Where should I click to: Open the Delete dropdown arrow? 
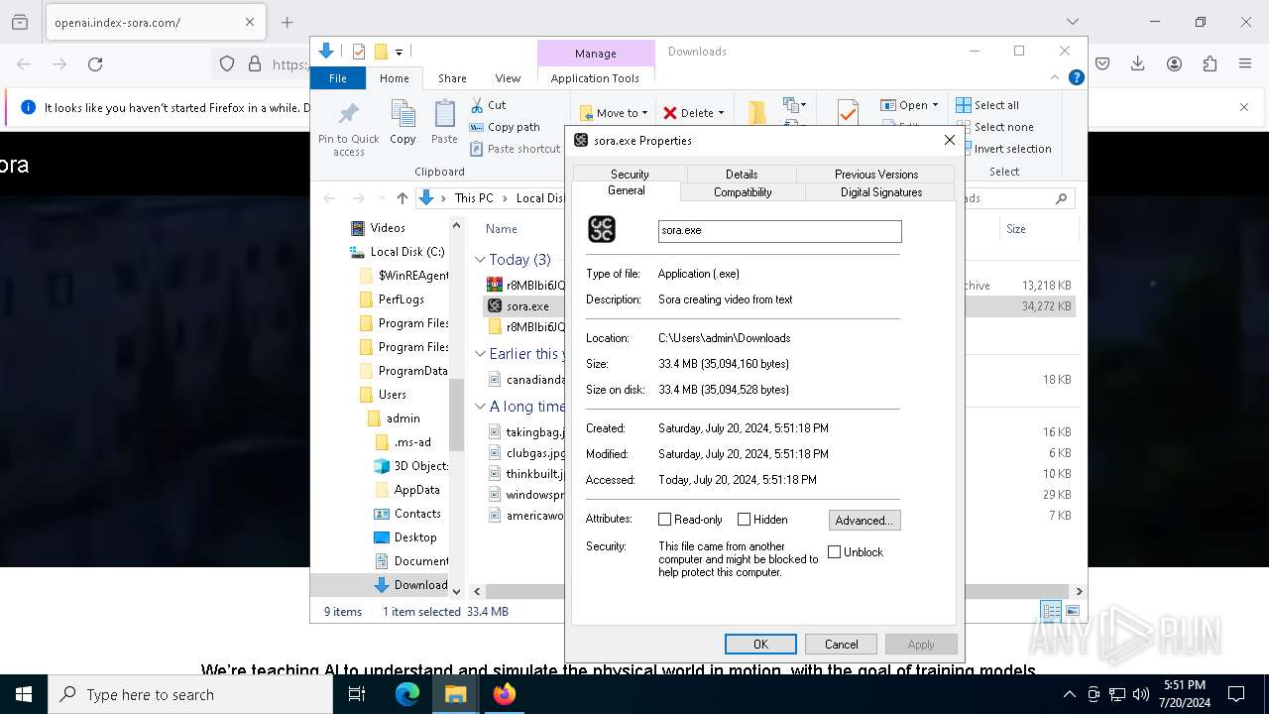pyautogui.click(x=721, y=113)
